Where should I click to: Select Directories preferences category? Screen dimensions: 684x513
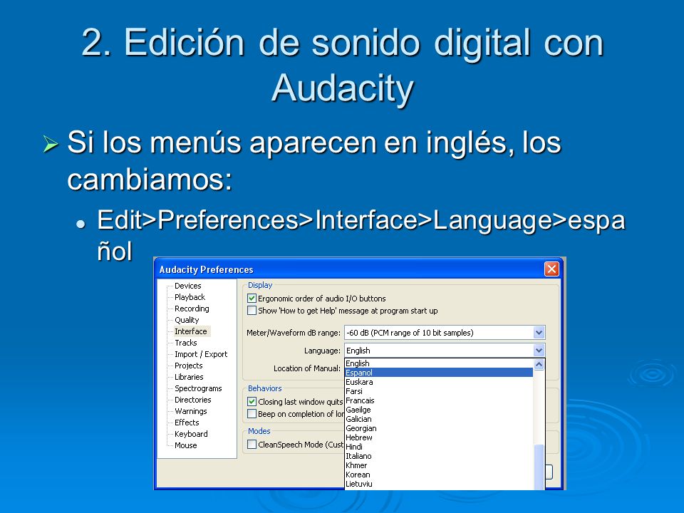coord(193,400)
